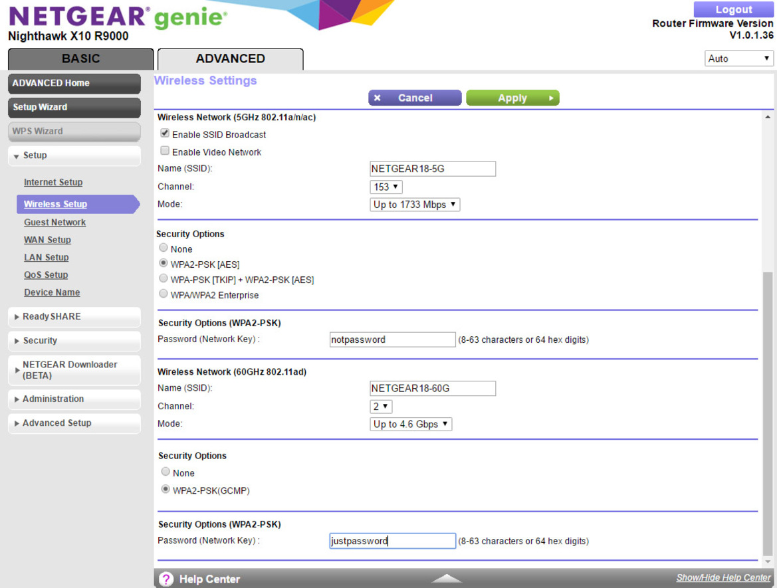Expand the ReadySHARE section
Image resolution: width=777 pixels, height=588 pixels.
click(74, 316)
